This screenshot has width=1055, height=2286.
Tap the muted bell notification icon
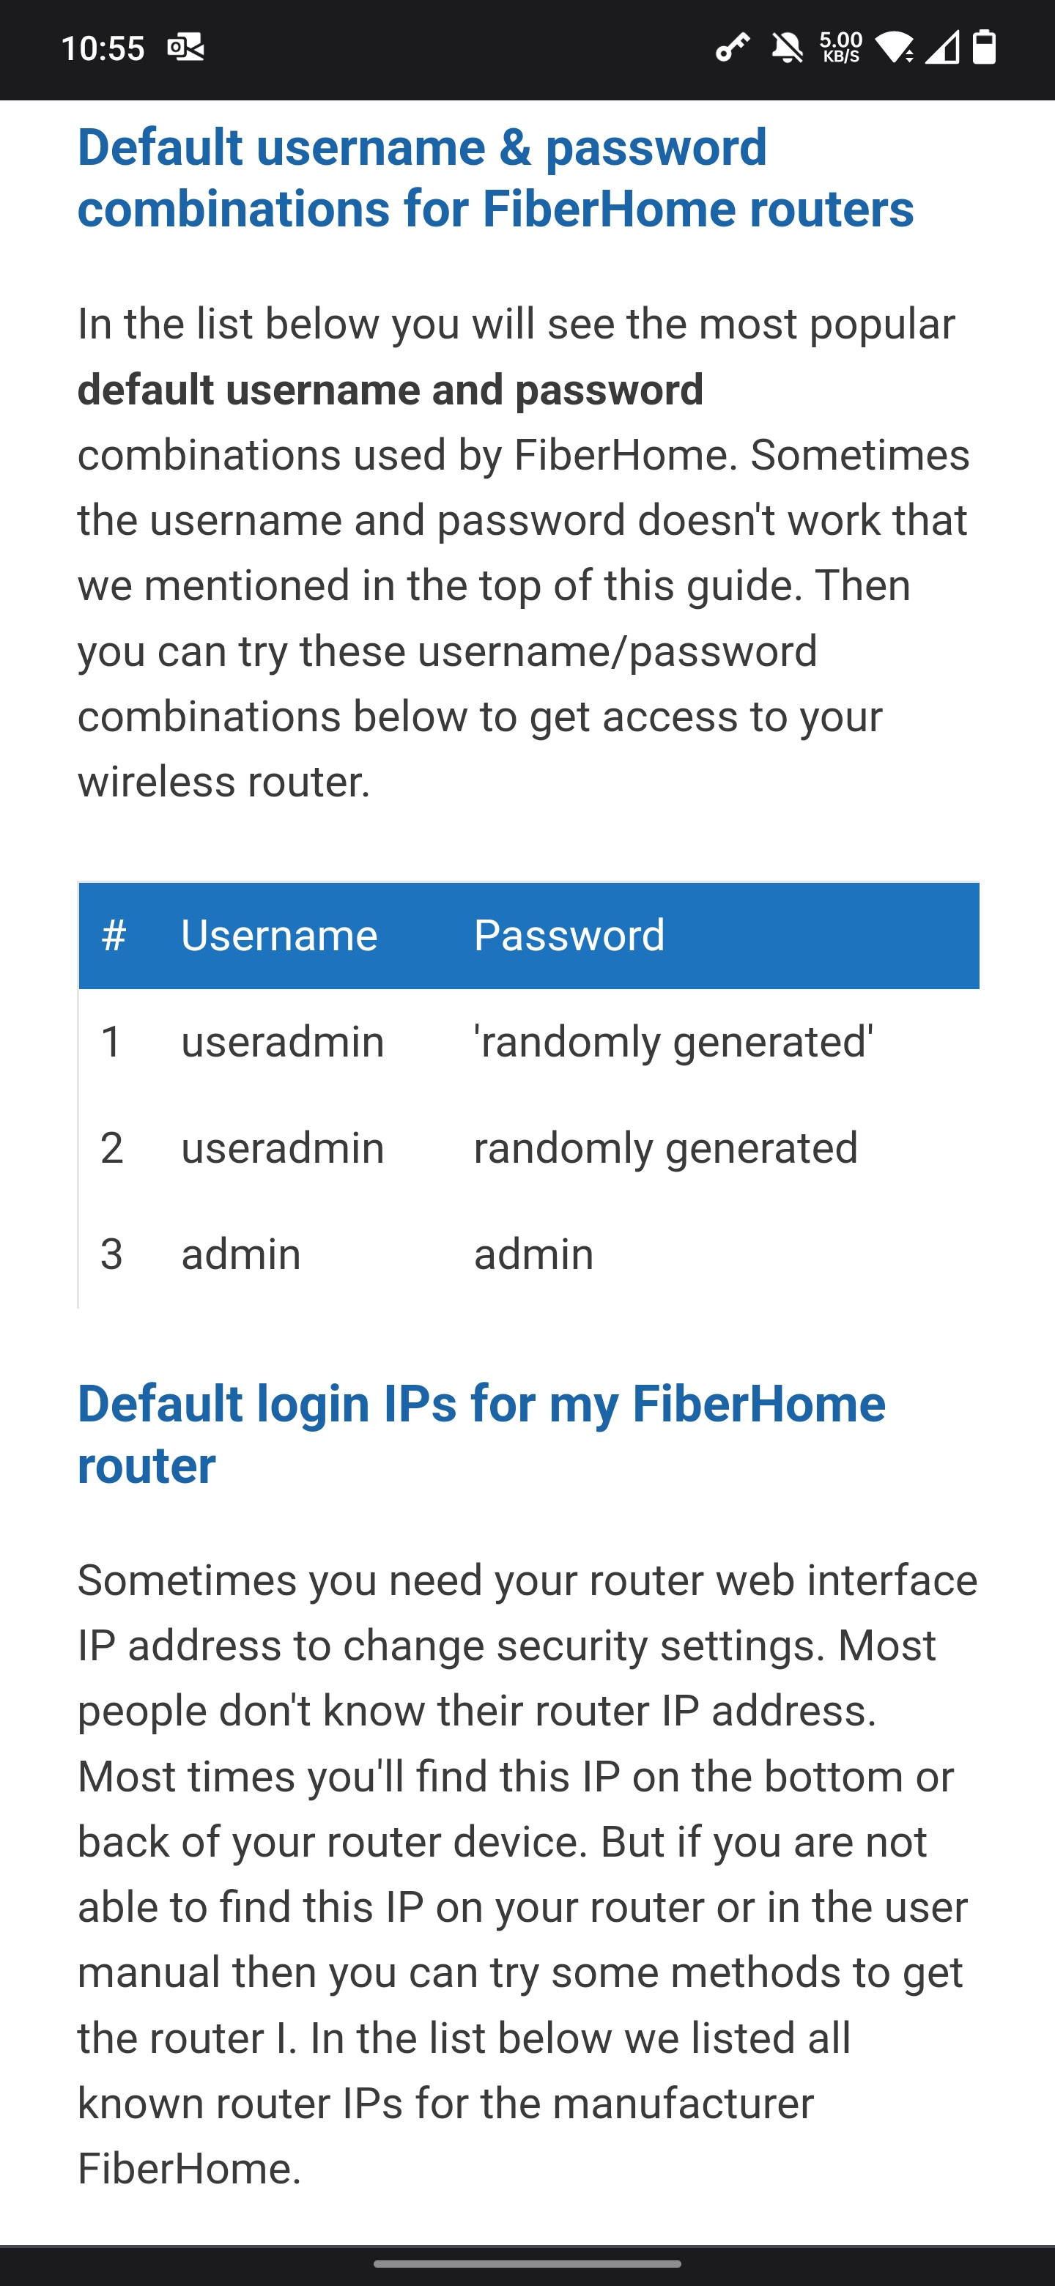click(787, 48)
